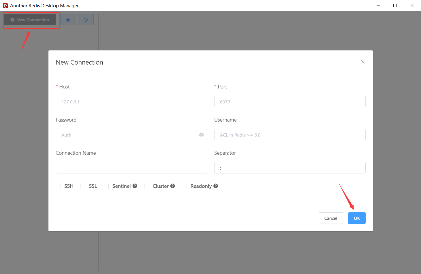Image resolution: width=421 pixels, height=274 pixels.
Task: Click the Readonly help question mark icon
Action: [216, 186]
